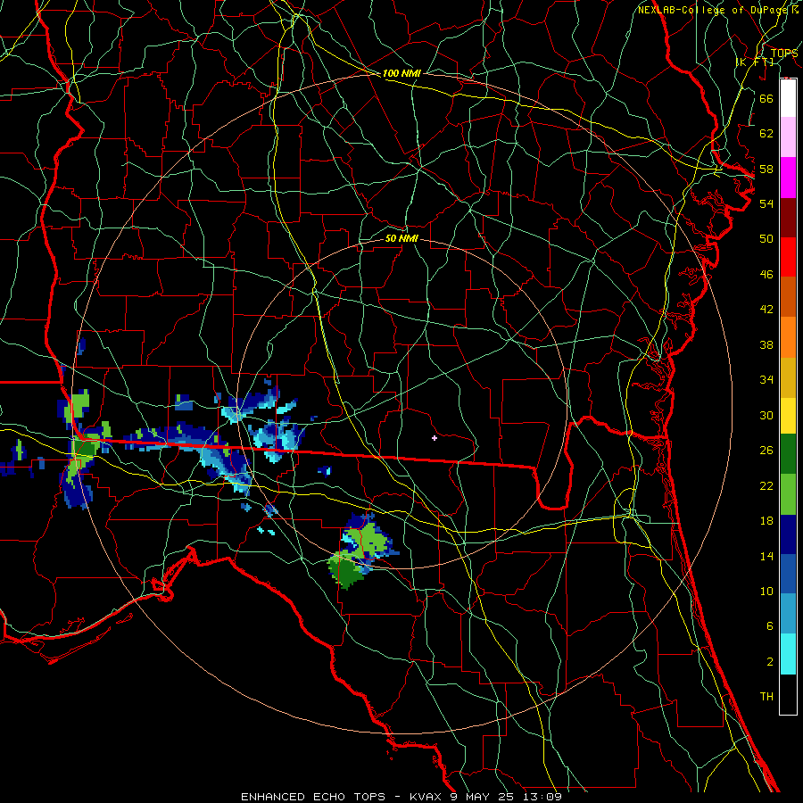Viewport: 803px width, 803px height.
Task: Click the legend value "46"
Action: pos(766,275)
